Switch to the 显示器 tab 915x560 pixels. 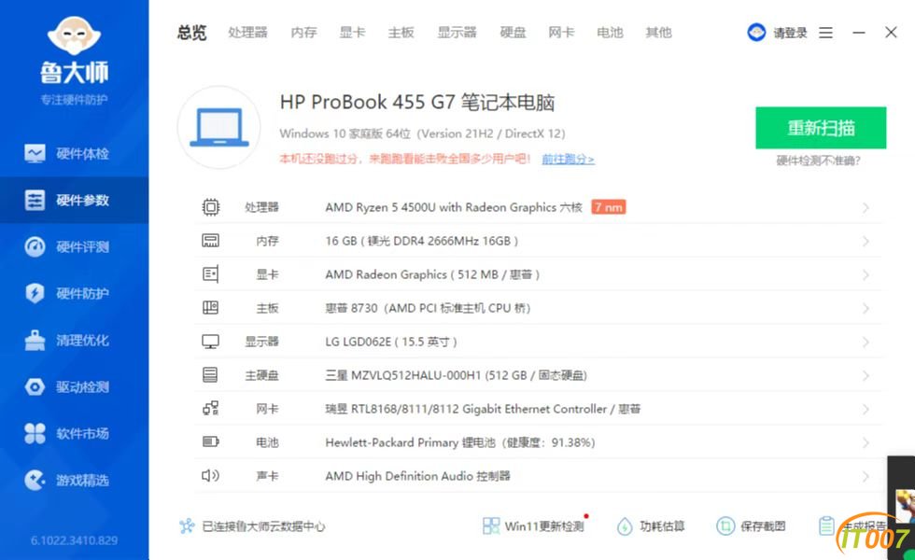click(x=457, y=33)
